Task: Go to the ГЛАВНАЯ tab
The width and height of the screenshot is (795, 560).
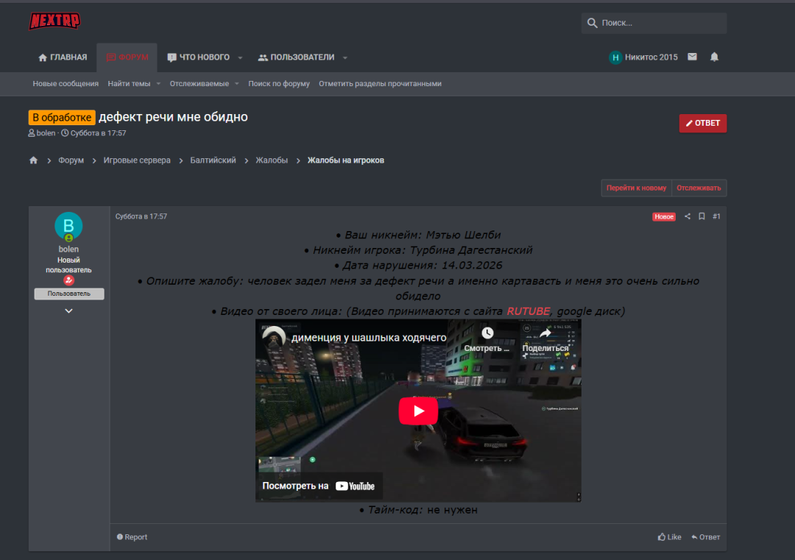Action: (x=63, y=57)
